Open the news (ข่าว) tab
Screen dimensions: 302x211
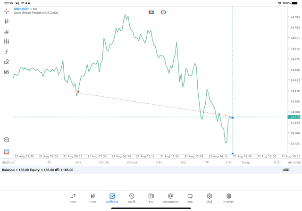tap(151, 198)
